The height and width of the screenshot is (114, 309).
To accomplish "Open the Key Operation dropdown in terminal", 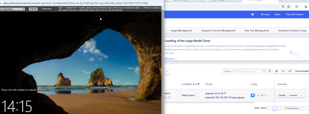I will 12,9.
